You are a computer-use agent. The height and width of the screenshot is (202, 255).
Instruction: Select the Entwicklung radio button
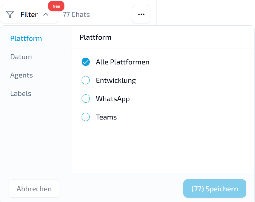[x=86, y=80]
